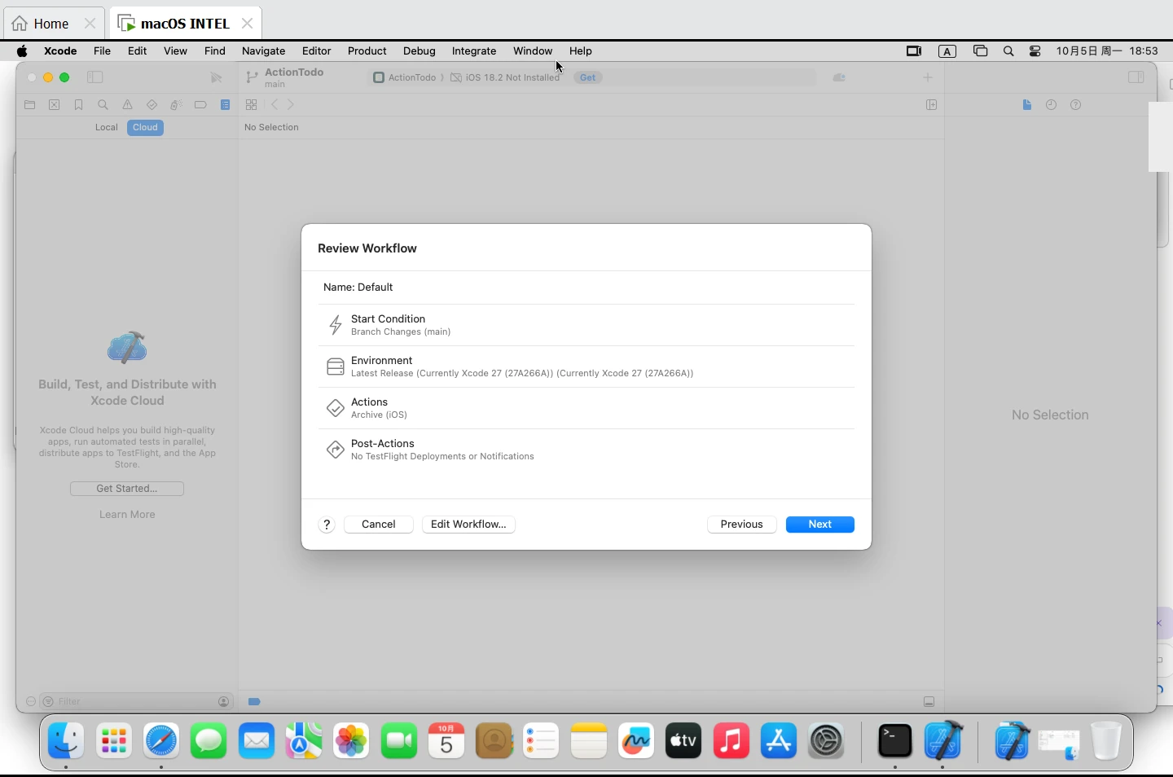Open the Breakpoint navigator icon
This screenshot has height=777, width=1173.
tap(200, 105)
